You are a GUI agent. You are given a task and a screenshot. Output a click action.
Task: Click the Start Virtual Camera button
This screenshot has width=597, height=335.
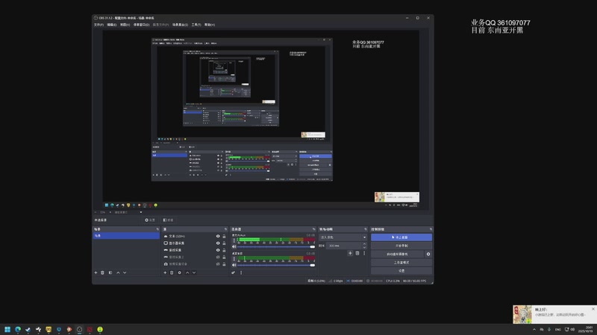pos(397,254)
